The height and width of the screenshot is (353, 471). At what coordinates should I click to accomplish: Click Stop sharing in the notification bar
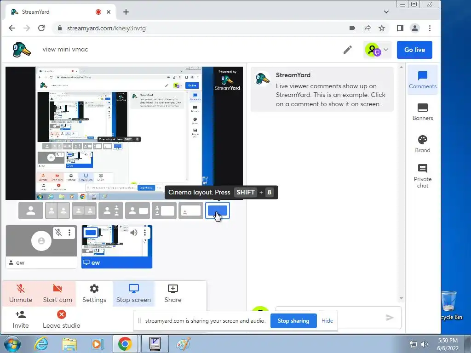point(293,320)
